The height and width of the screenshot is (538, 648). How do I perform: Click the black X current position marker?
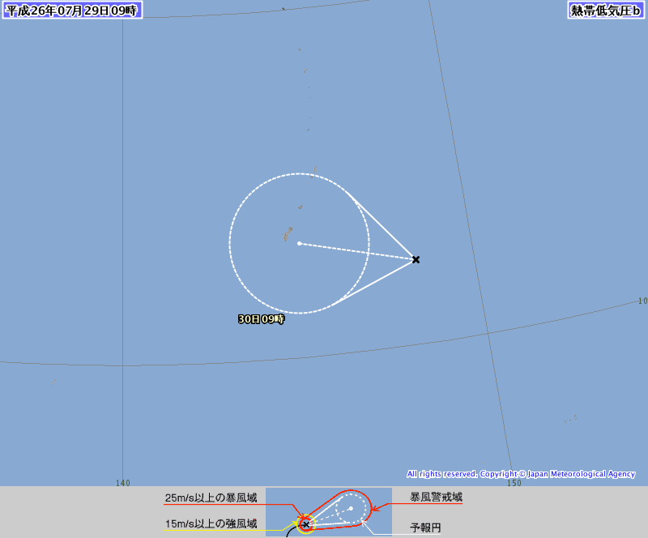coord(416,260)
